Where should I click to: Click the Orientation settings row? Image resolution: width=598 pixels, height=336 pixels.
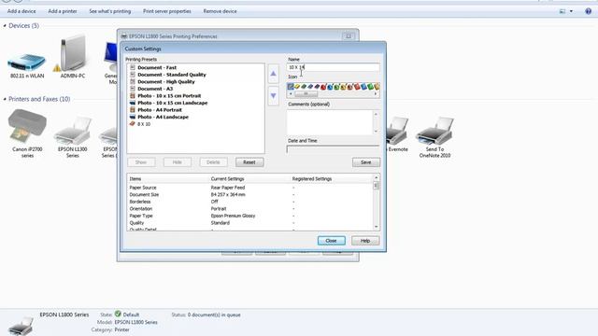[x=250, y=209]
